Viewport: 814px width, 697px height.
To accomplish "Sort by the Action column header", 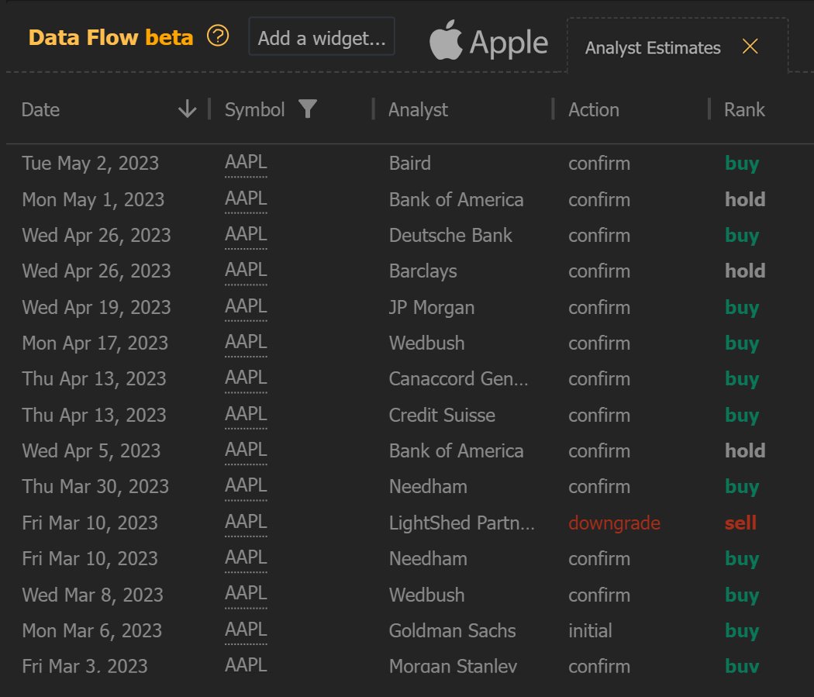I will [x=594, y=110].
